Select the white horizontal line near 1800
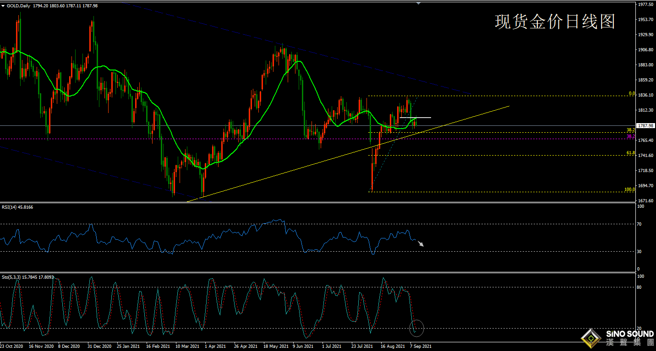 [x=415, y=118]
